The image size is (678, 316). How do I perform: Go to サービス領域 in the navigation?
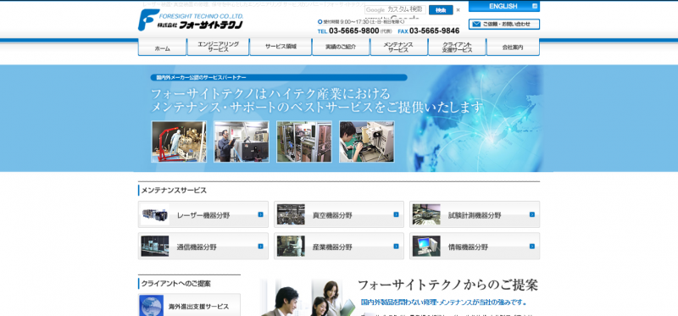281,47
